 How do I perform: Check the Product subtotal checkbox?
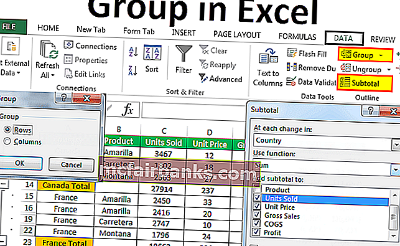click(x=258, y=189)
